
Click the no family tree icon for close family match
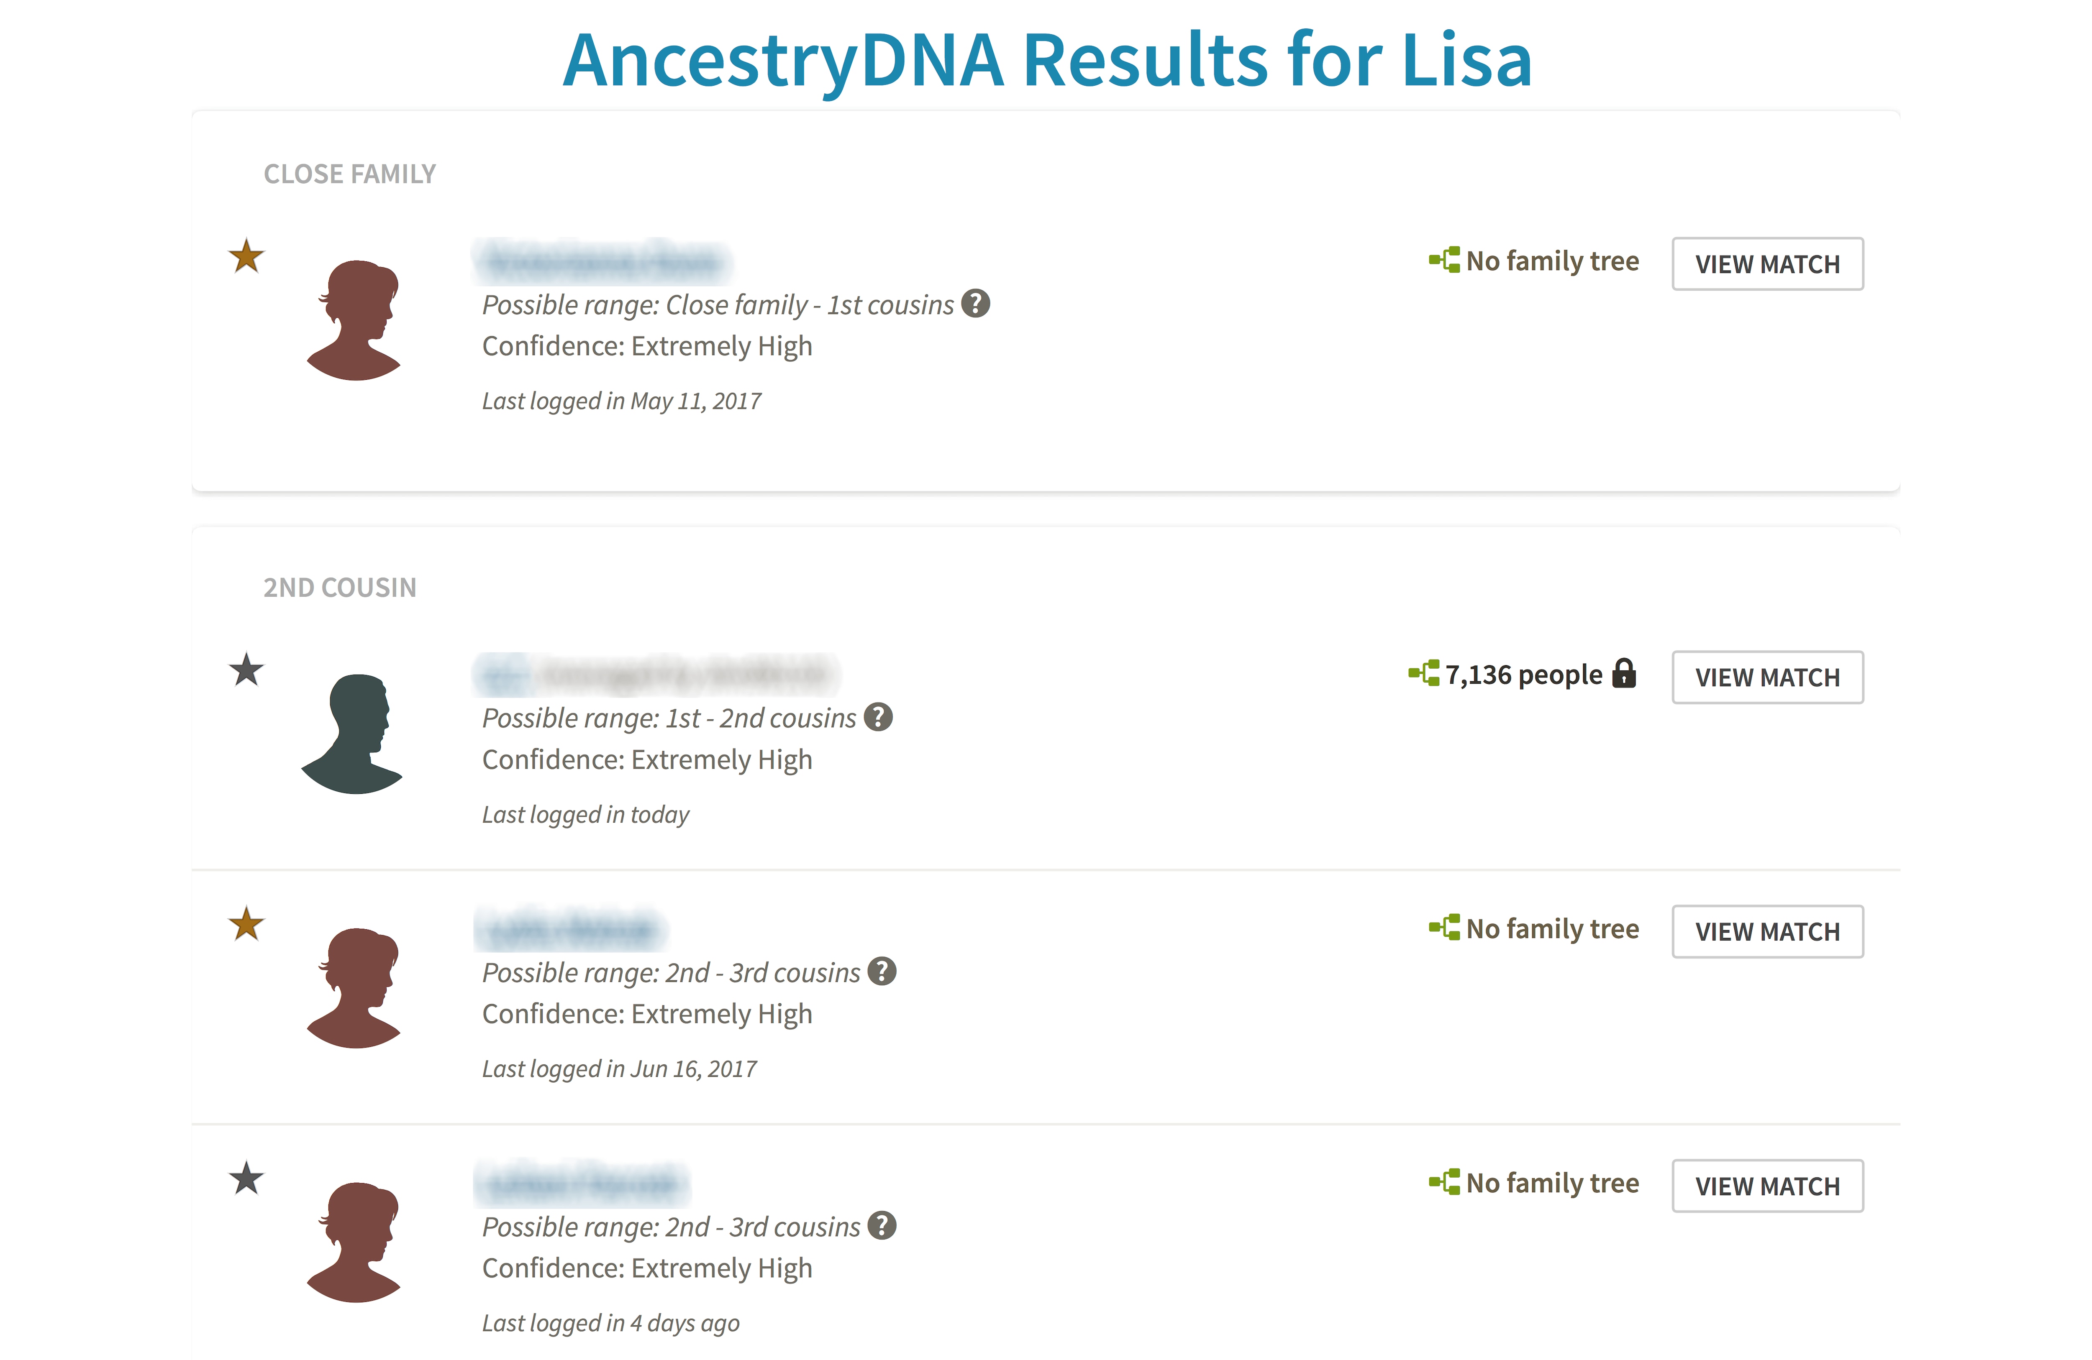tap(1444, 260)
